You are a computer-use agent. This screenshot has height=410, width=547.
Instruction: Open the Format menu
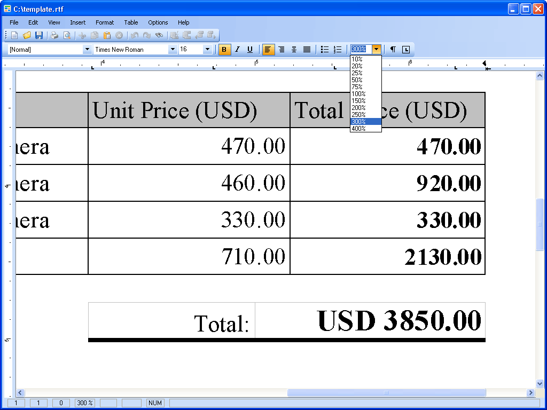[x=105, y=22]
